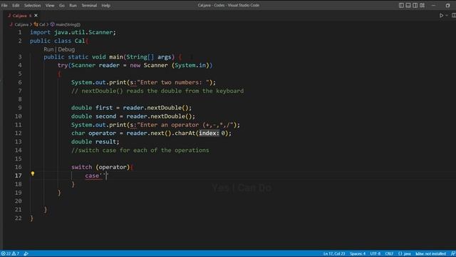Click the Debug CodeLens link above main
Viewport: 456px width, 257px height.
click(66, 49)
